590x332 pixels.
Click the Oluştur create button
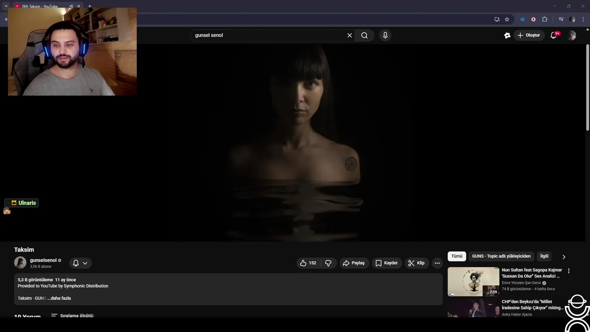click(x=528, y=35)
